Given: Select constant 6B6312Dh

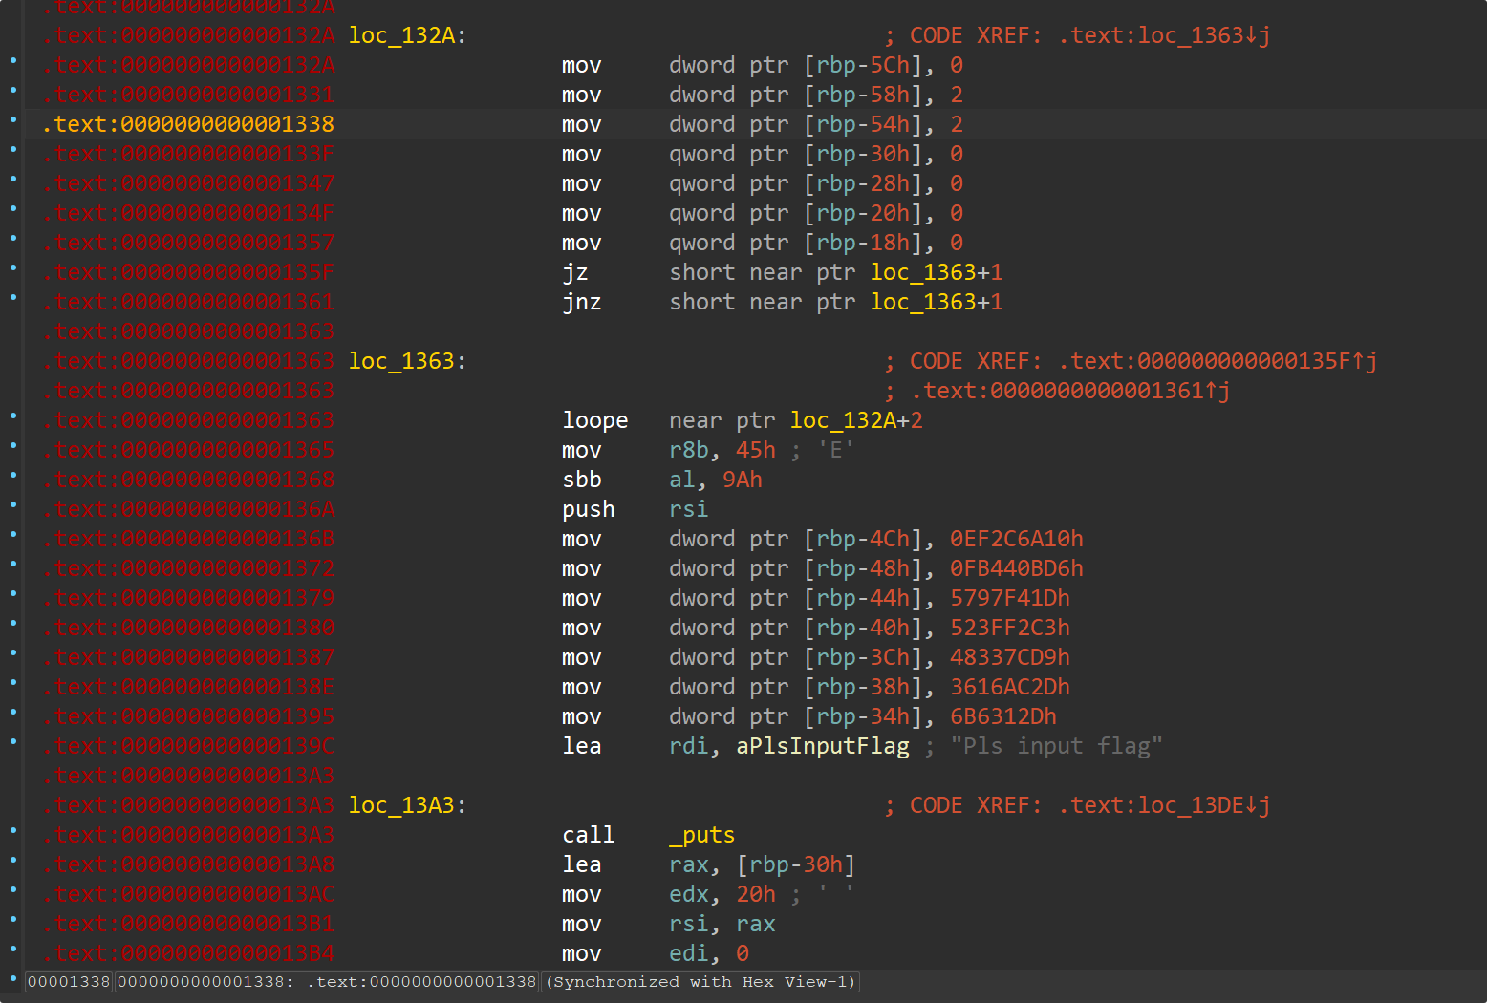Looking at the screenshot, I should 1003,716.
